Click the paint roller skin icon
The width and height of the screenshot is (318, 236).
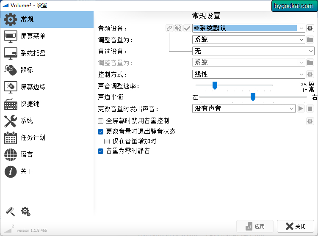tap(10, 211)
